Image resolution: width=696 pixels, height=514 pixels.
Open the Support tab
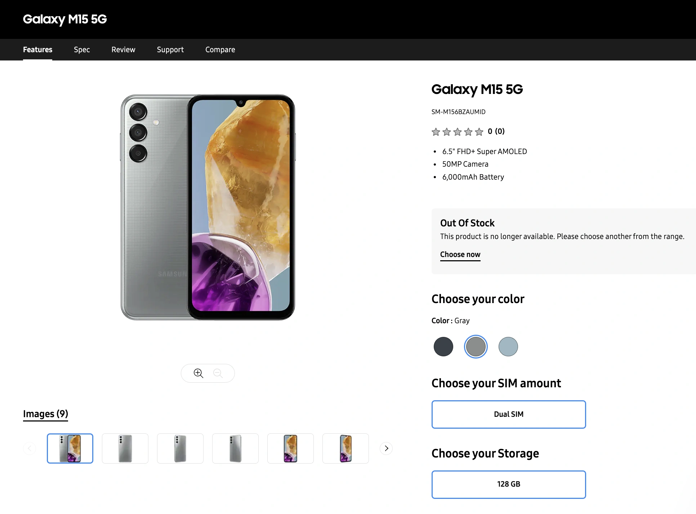coord(170,50)
